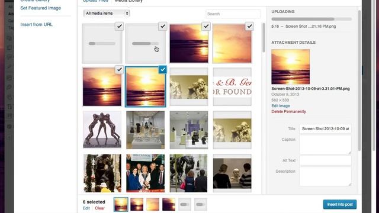Image resolution: width=379 pixels, height=213 pixels.
Task: Select second dark sunset in selection tray
Action: point(137,204)
